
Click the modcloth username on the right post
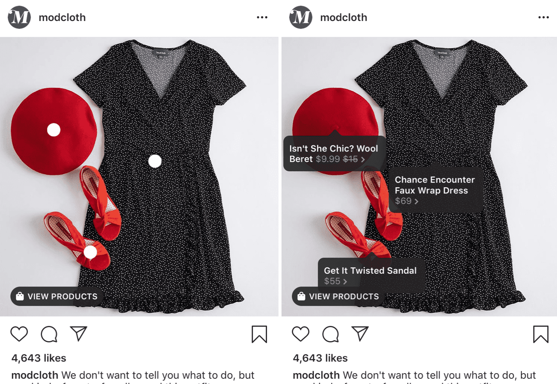(343, 18)
